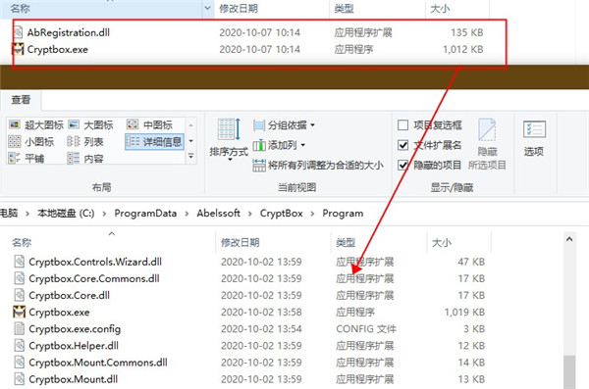Expand chevron after ProgramData in breadcrumb
Screen dimensions: 589x389
click(187, 214)
